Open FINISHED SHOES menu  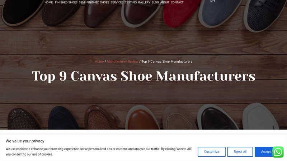coord(66,3)
